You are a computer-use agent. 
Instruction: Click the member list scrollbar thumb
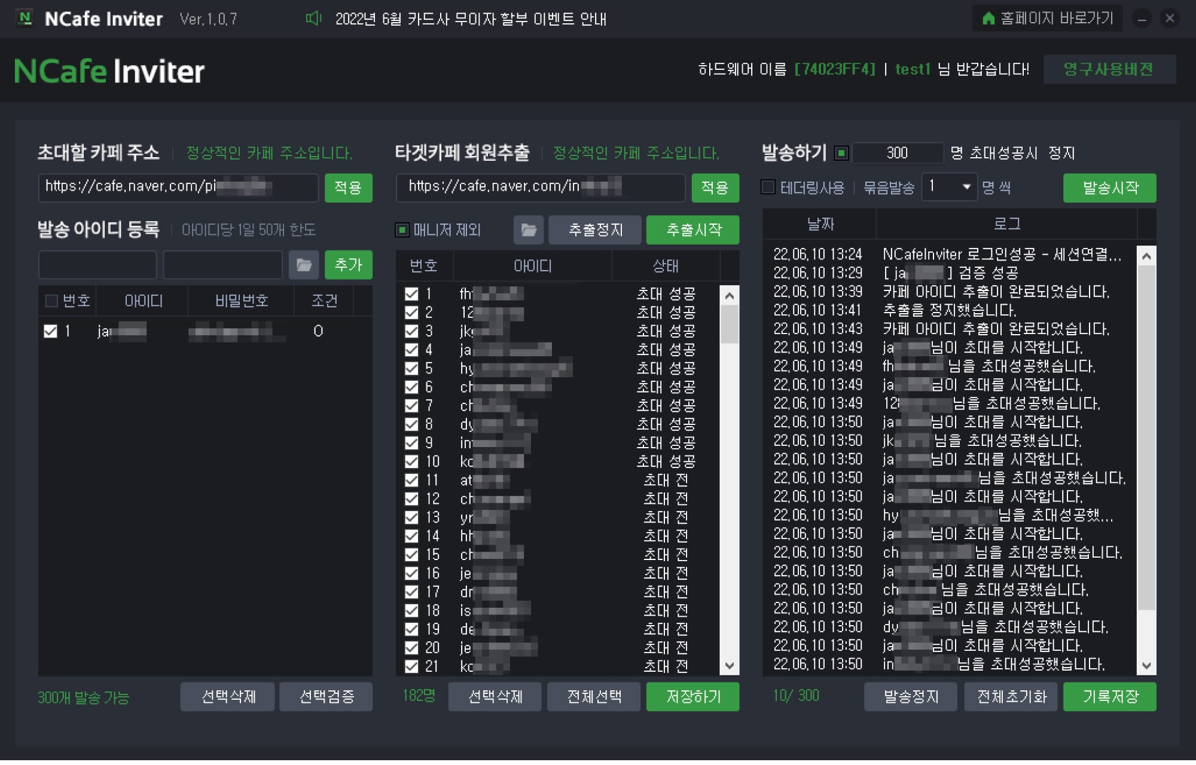coord(730,325)
